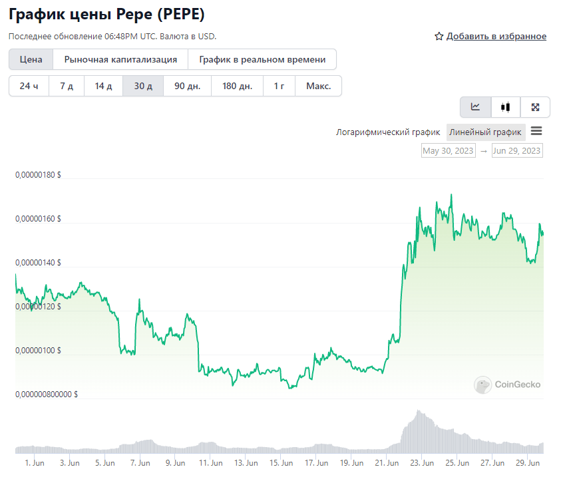The image size is (561, 483).
Task: Click the 'Последнее обновление' timestamp text
Action: [x=112, y=37]
